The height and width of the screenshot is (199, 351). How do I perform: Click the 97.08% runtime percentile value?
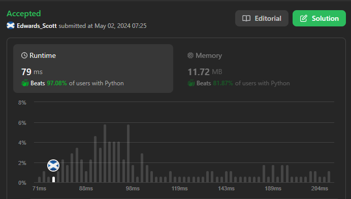(57, 83)
